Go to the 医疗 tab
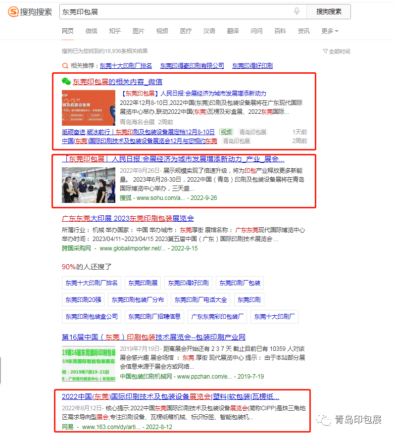This screenshot has height=437, width=394. point(186,31)
